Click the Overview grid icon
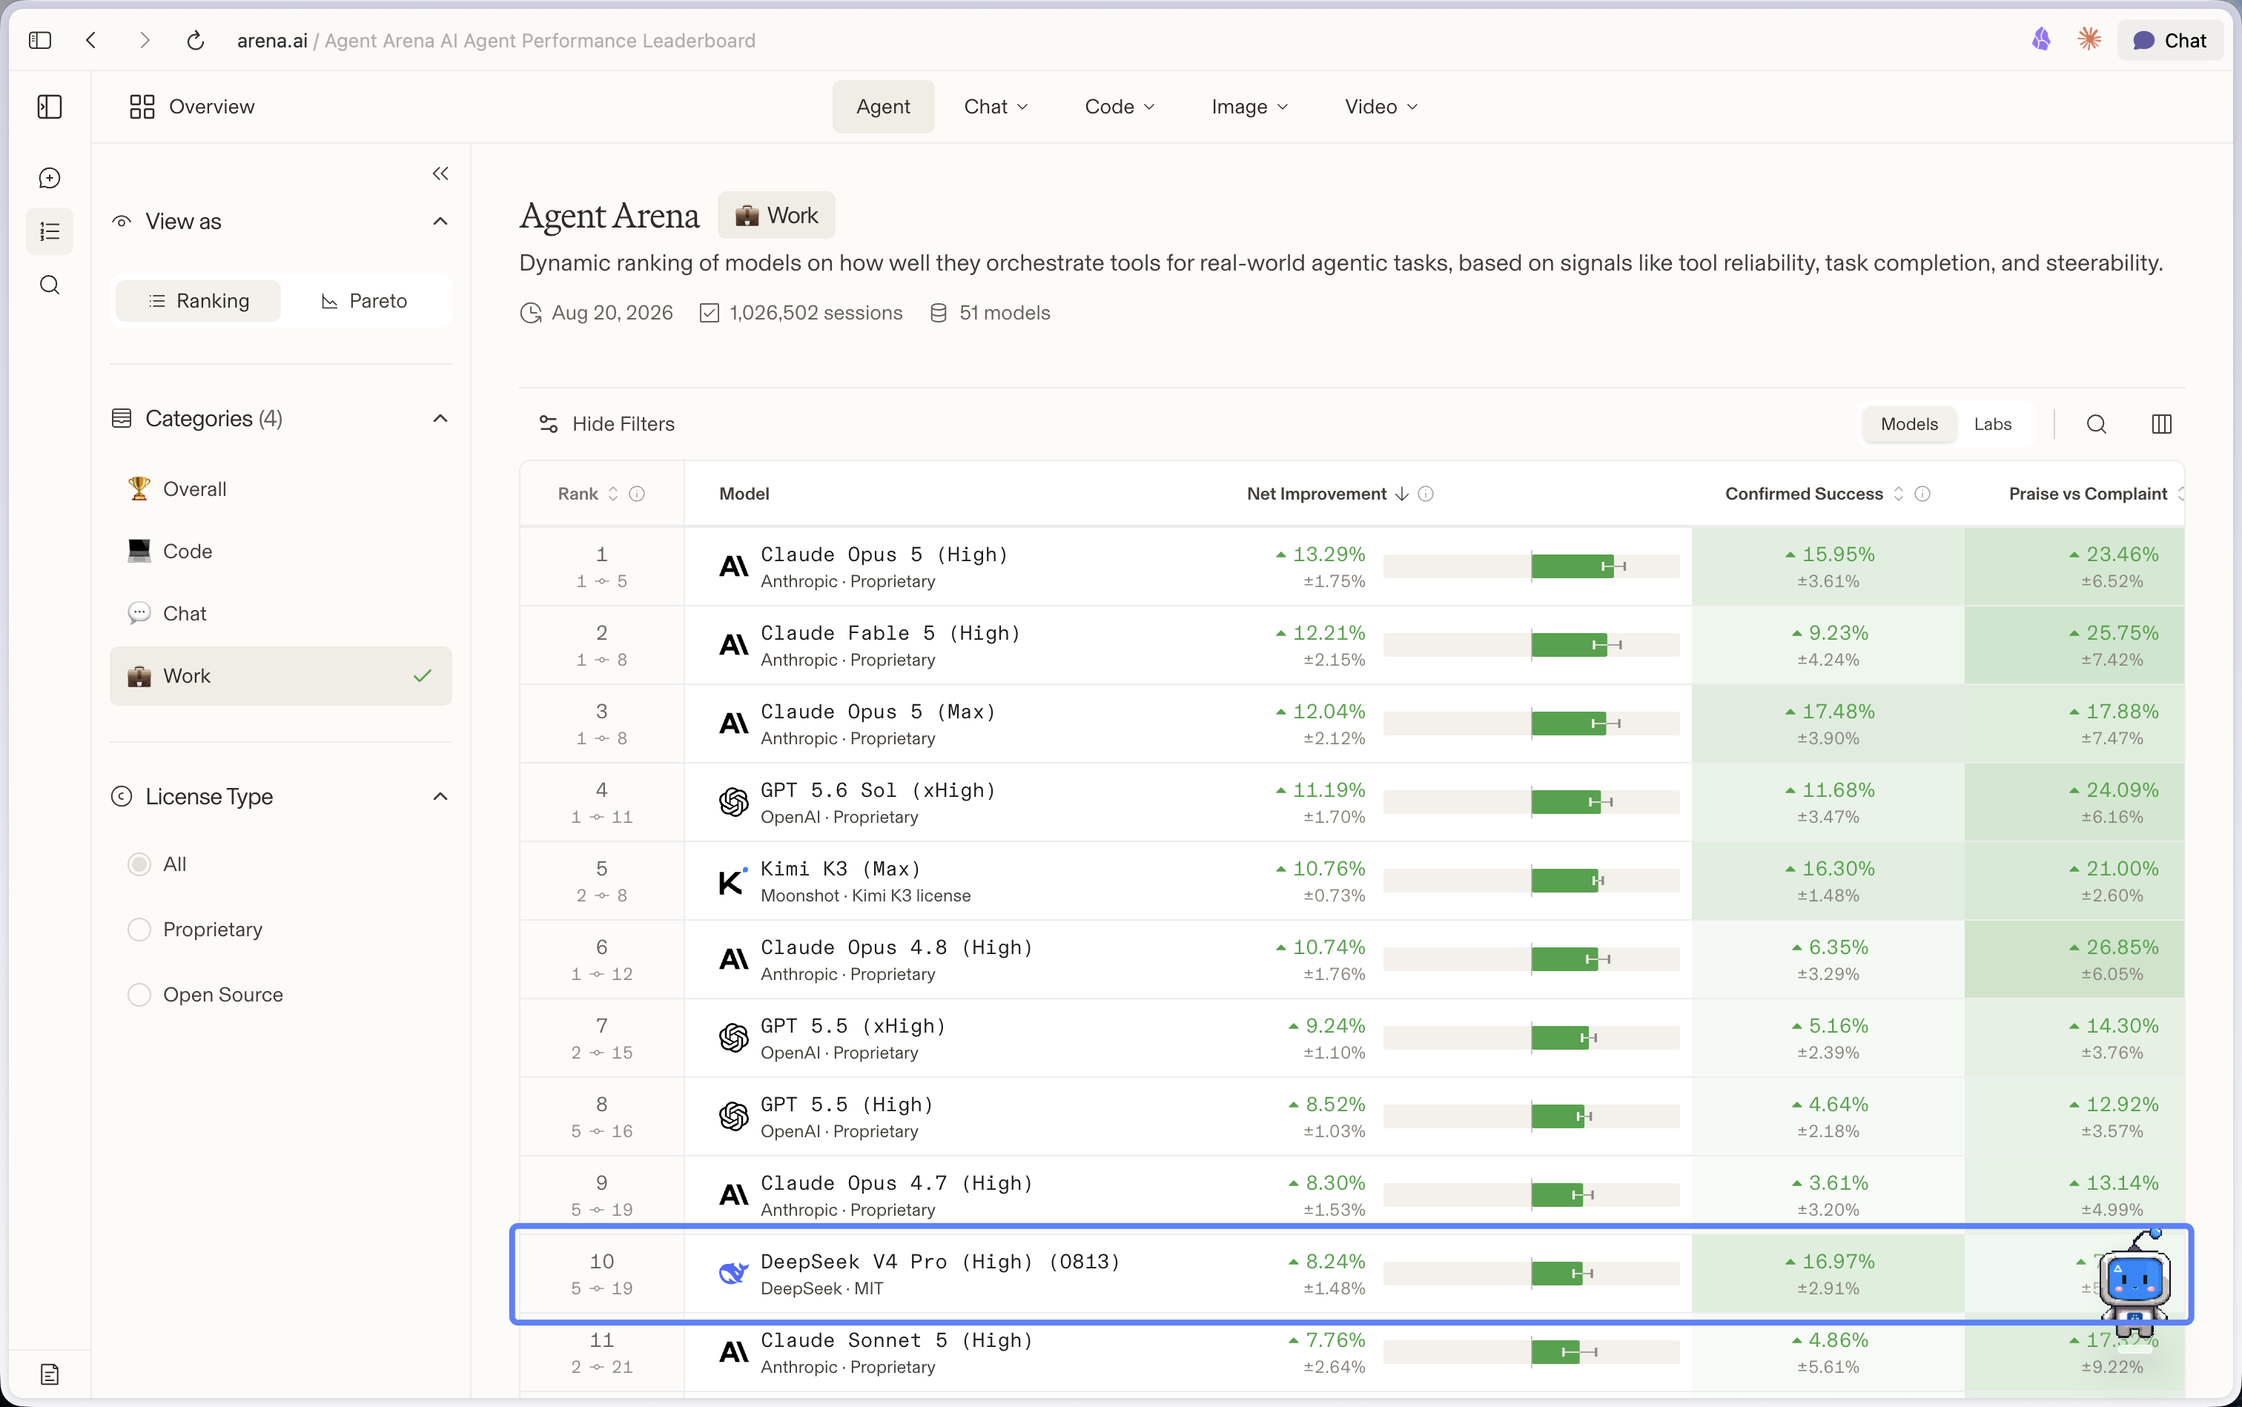This screenshot has height=1407, width=2242. [x=142, y=107]
